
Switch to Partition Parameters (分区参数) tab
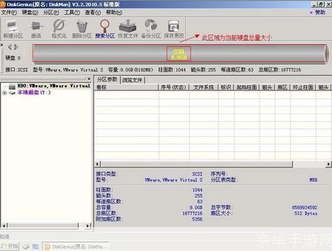point(107,80)
